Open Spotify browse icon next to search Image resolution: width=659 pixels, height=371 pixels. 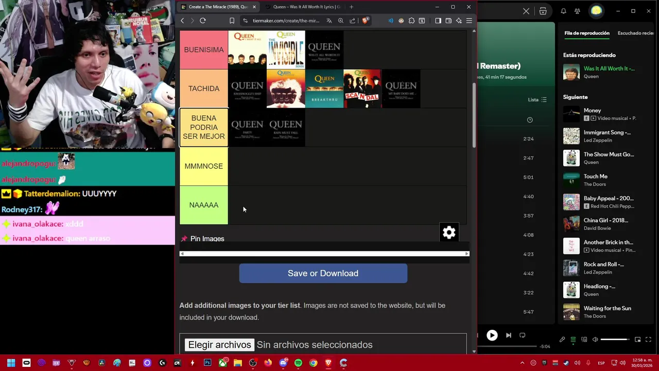(x=543, y=11)
